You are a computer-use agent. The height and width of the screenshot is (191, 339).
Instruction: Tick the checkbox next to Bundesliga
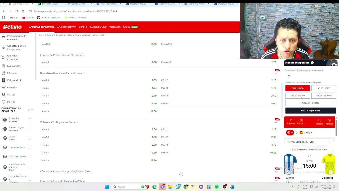point(30,120)
